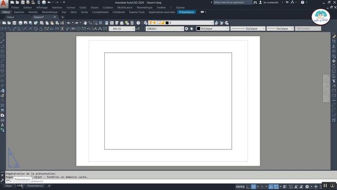The image size is (337, 190).
Task: Click the wrench icon beside command line
Action: [x=2, y=180]
